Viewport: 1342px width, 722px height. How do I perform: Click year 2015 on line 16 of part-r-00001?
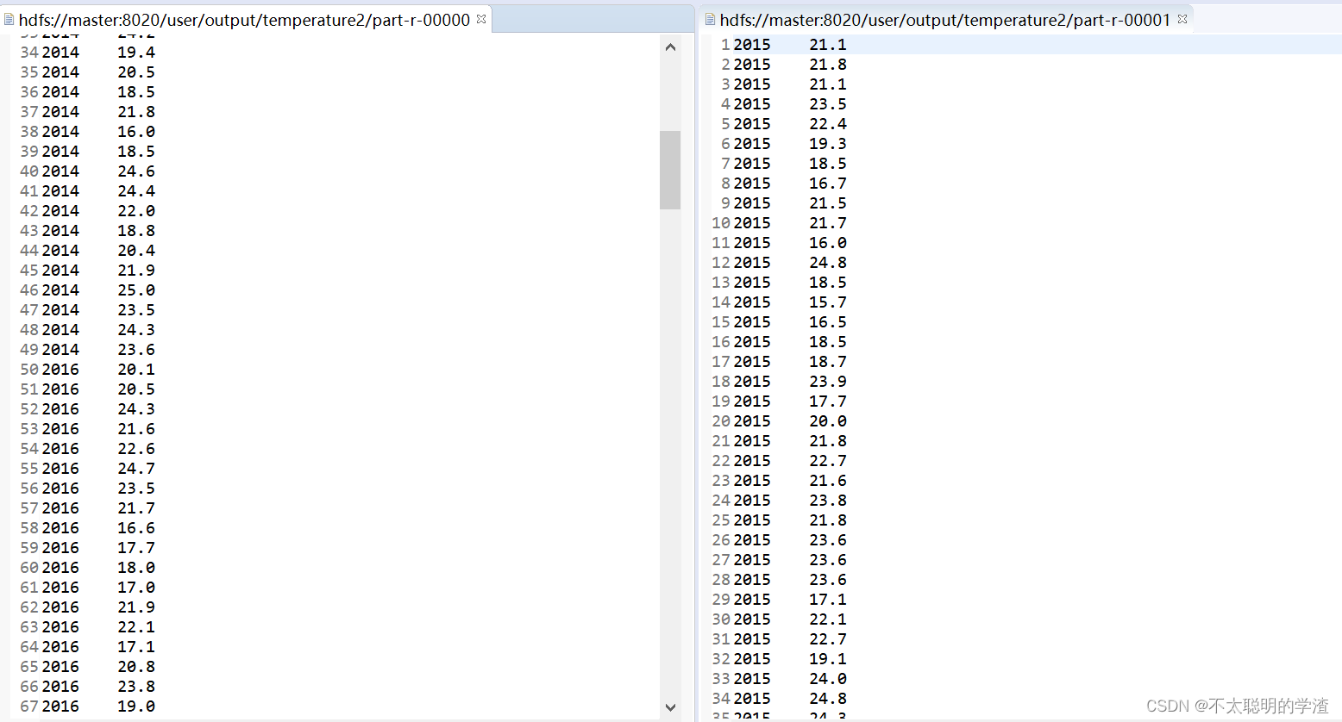coord(752,342)
